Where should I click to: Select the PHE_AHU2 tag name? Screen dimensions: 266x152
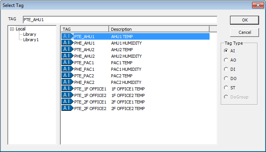tap(85, 56)
